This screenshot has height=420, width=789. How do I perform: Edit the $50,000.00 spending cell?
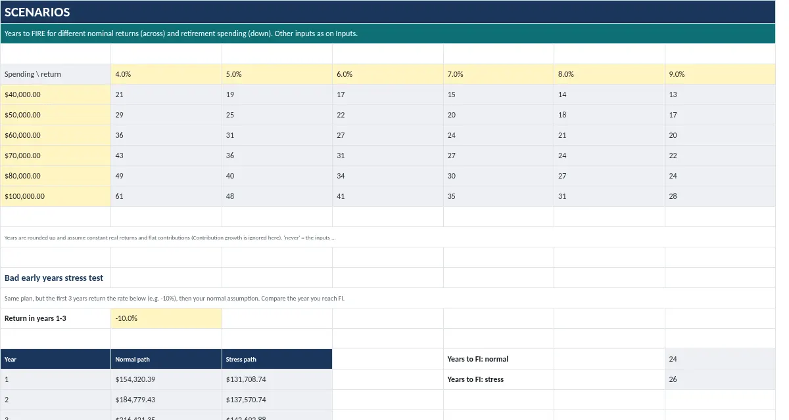(x=56, y=115)
